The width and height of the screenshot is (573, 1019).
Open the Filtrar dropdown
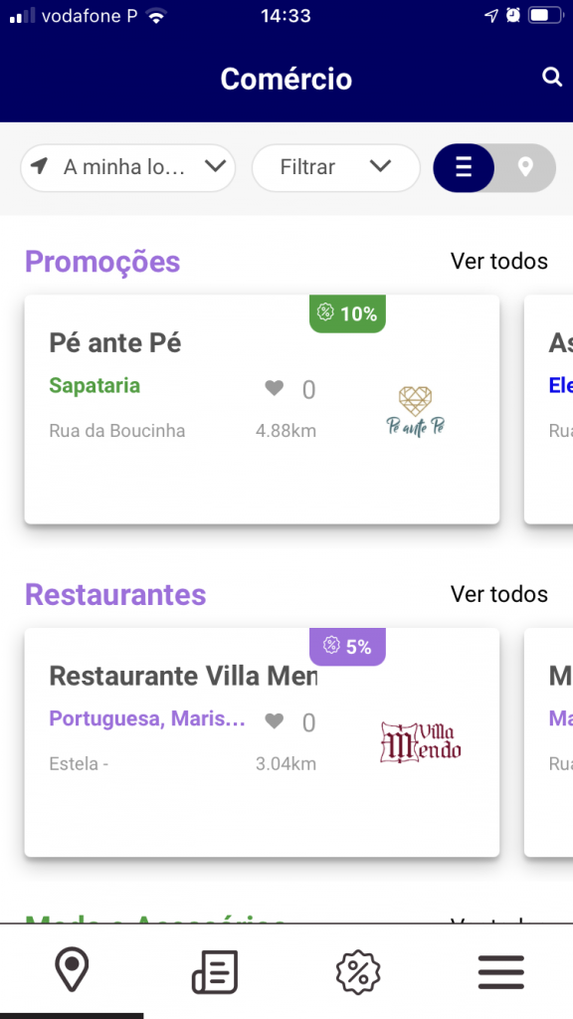(x=336, y=167)
